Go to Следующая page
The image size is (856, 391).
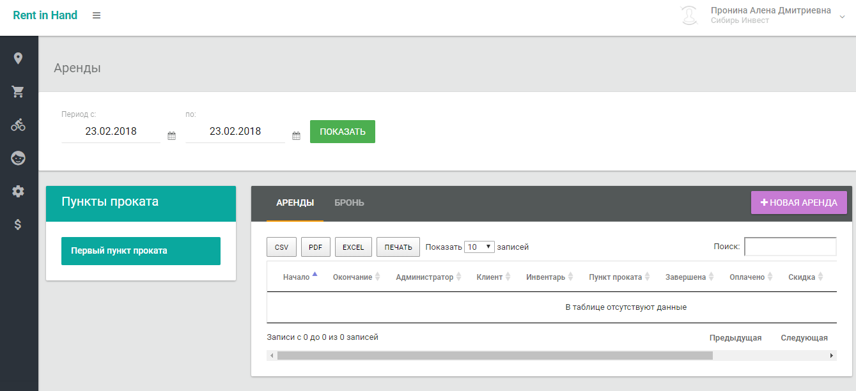pos(804,338)
